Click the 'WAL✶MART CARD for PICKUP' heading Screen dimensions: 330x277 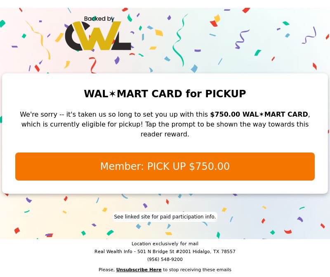pos(165,94)
